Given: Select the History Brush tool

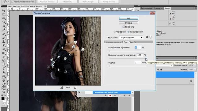Looking at the screenshot, I should pyautogui.click(x=4, y=45).
